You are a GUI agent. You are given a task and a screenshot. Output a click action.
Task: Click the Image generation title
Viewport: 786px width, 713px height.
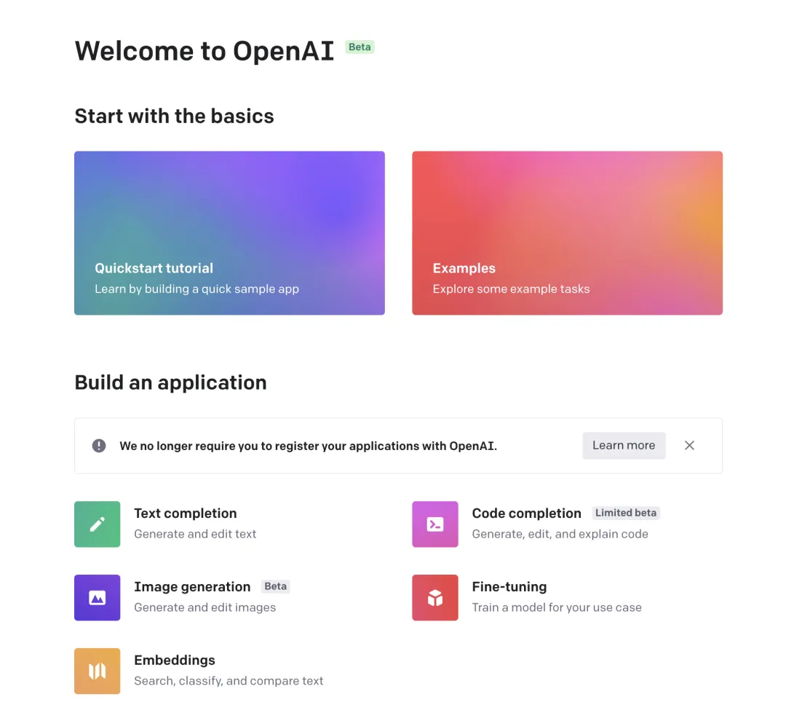pos(192,586)
